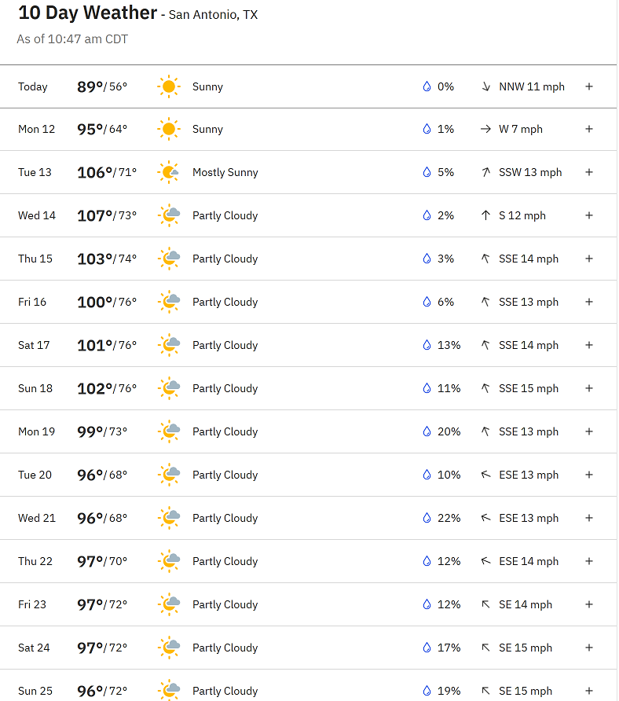The image size is (619, 701).
Task: Click the mostly sunny icon for Tue 13
Action: (x=168, y=173)
